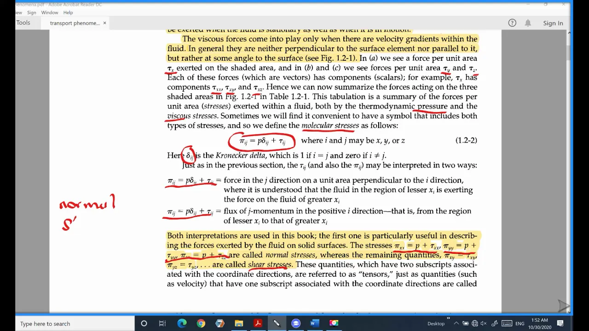This screenshot has width=589, height=331.
Task: Close the transport phenome... document tab
Action: coord(104,23)
